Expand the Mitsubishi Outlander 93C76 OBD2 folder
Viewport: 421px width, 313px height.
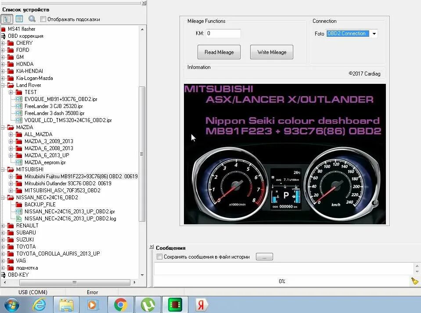pos(11,183)
